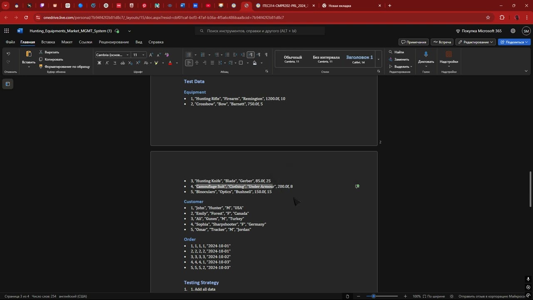Open the Office app launcher grid
The height and width of the screenshot is (300, 533).
pyautogui.click(x=7, y=31)
